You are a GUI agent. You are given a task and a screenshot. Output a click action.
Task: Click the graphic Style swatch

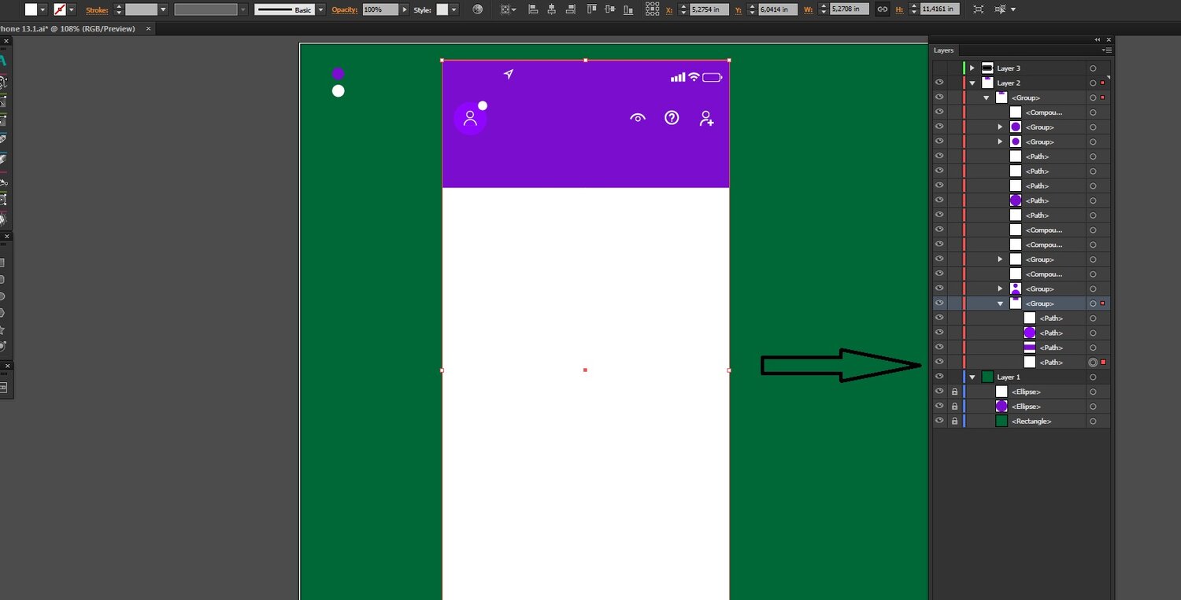(x=442, y=9)
